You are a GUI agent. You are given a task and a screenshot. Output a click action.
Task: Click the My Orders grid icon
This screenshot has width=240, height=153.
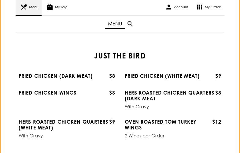200,7
